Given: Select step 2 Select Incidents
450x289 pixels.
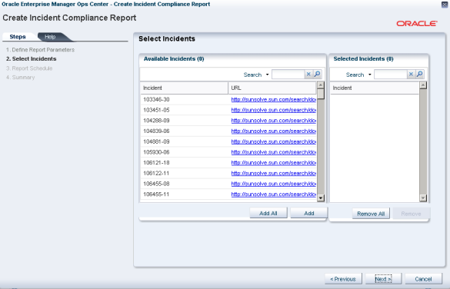Looking at the screenshot, I should tap(32, 58).
